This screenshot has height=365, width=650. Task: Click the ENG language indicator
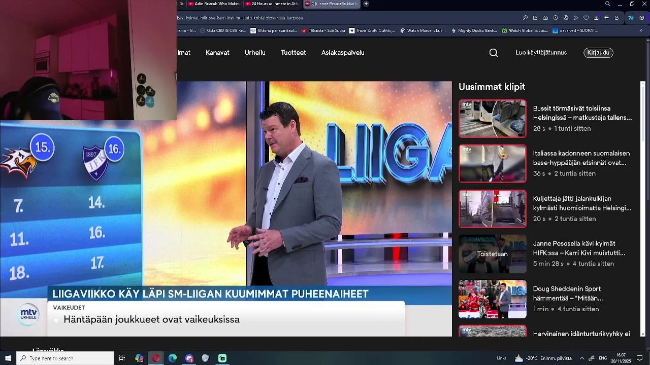[603, 358]
